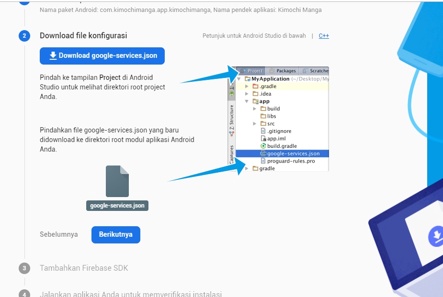Click the app module folder icon
Screen dimensions: 443x297
tap(255, 101)
